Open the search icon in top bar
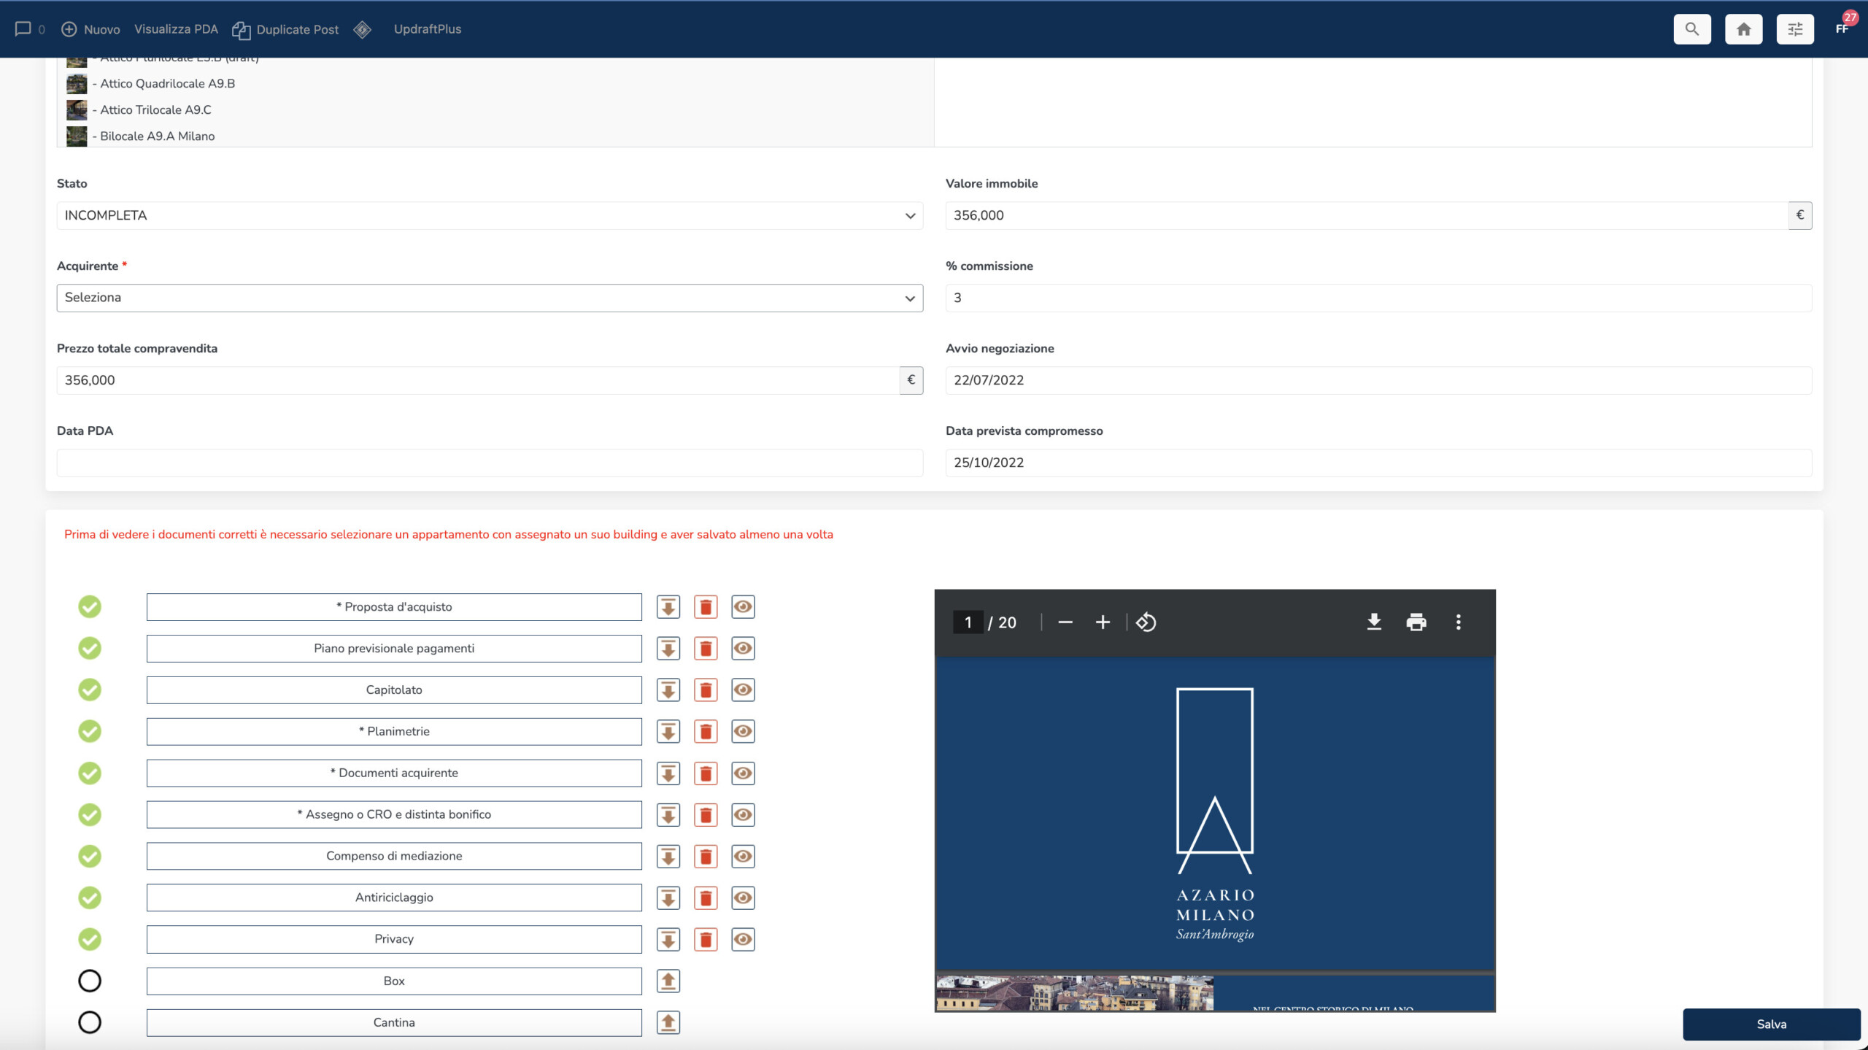 [1691, 29]
